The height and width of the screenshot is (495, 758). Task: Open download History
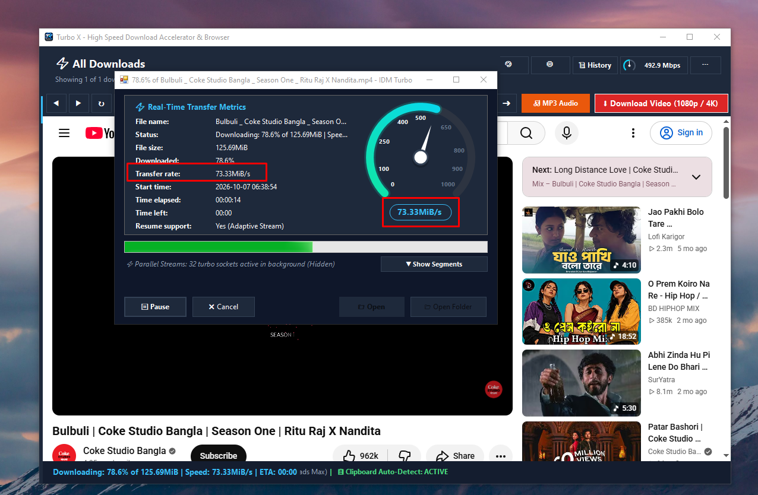pos(595,65)
